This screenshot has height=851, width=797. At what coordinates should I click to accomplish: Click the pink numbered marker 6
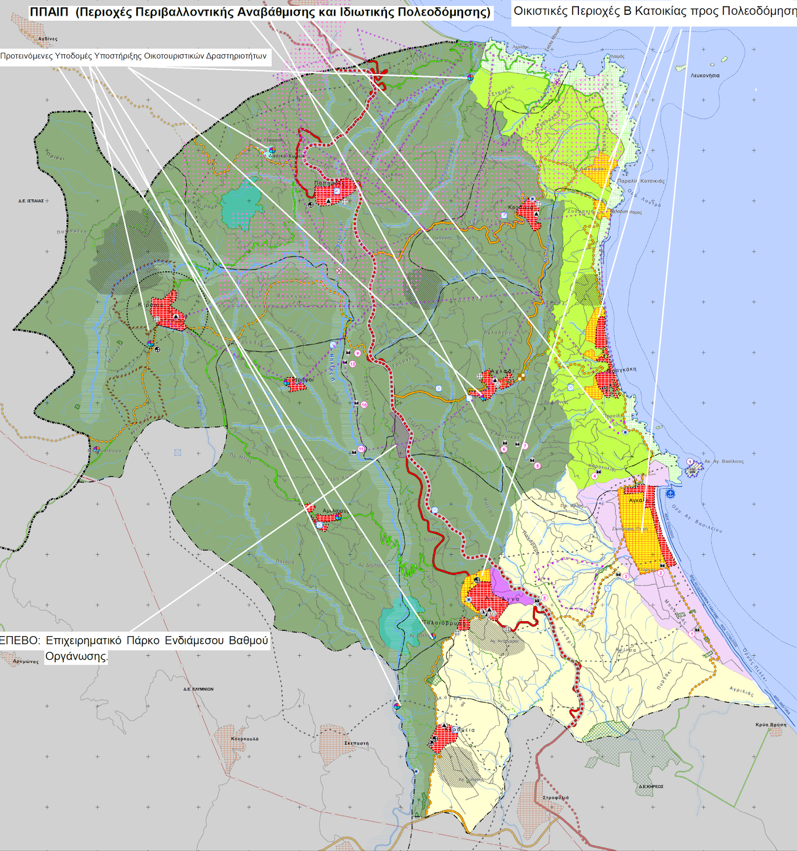504,449
